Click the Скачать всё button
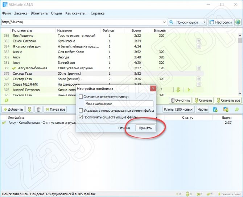This screenshot has height=197, width=243. [x=228, y=100]
